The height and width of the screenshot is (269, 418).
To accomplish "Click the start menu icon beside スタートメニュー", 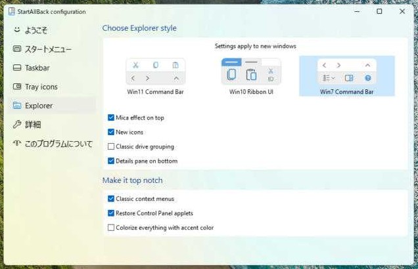I will [17, 49].
